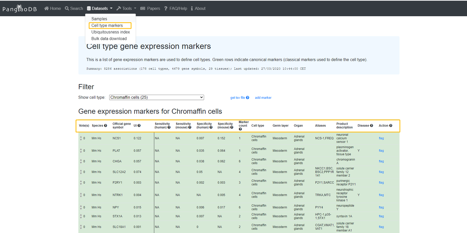Click the vote arrows for CHGA row

[x=81, y=161]
